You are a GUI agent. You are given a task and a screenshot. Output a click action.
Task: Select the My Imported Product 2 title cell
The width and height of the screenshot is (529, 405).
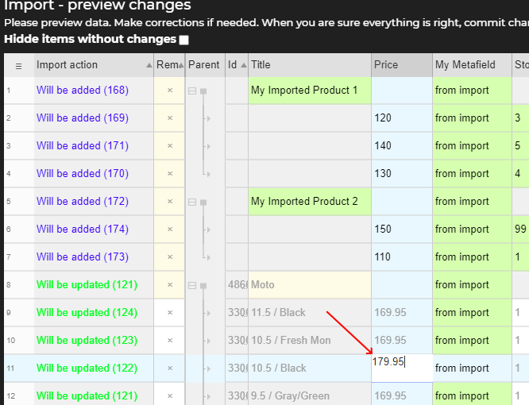(308, 202)
